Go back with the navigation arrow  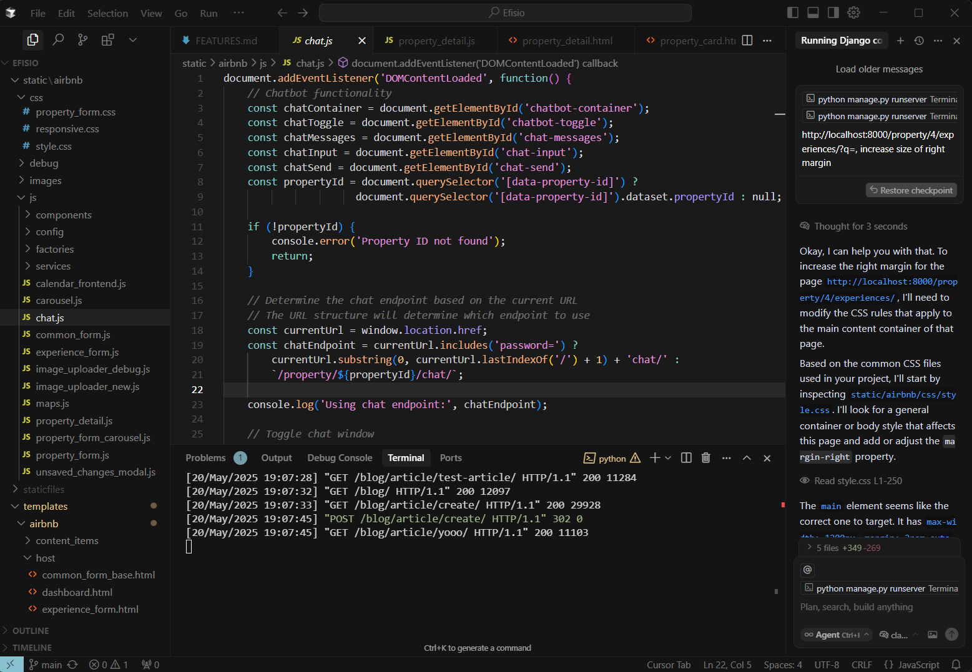(x=282, y=12)
